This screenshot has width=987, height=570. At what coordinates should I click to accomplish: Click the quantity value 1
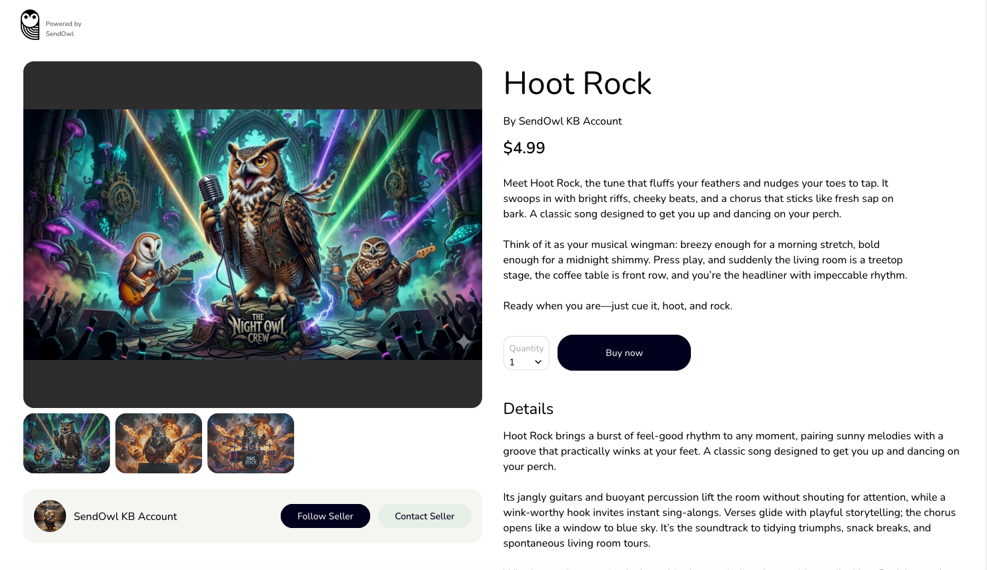[x=512, y=362]
